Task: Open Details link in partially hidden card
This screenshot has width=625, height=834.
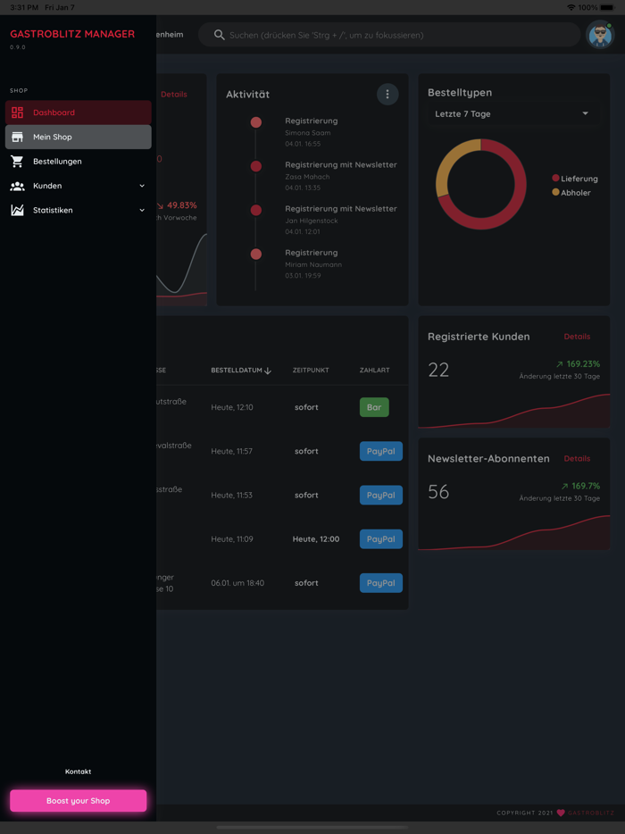Action: point(174,94)
